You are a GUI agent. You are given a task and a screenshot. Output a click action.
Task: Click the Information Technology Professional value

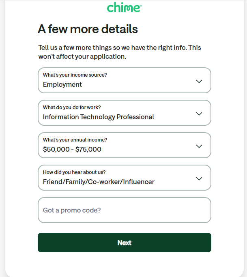99,117
